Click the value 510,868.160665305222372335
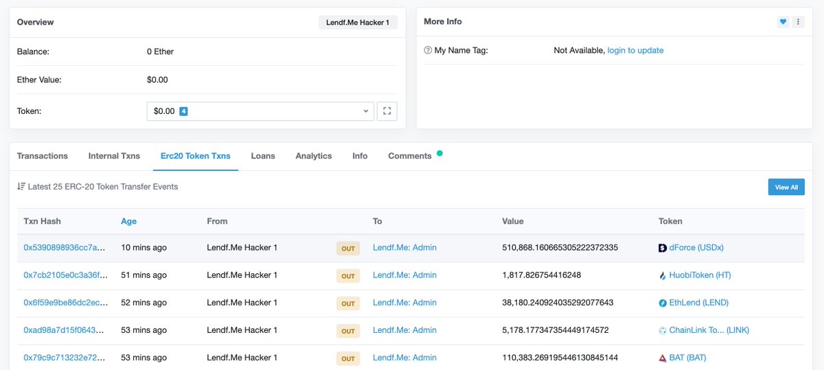 click(x=560, y=247)
